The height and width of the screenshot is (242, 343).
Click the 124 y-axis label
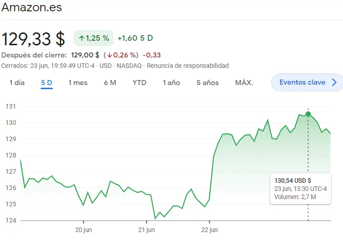point(11,220)
